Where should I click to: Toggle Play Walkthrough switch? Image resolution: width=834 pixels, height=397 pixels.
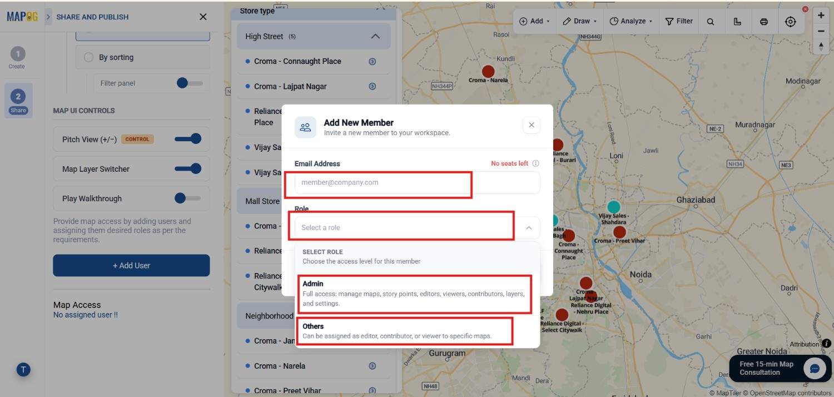188,198
